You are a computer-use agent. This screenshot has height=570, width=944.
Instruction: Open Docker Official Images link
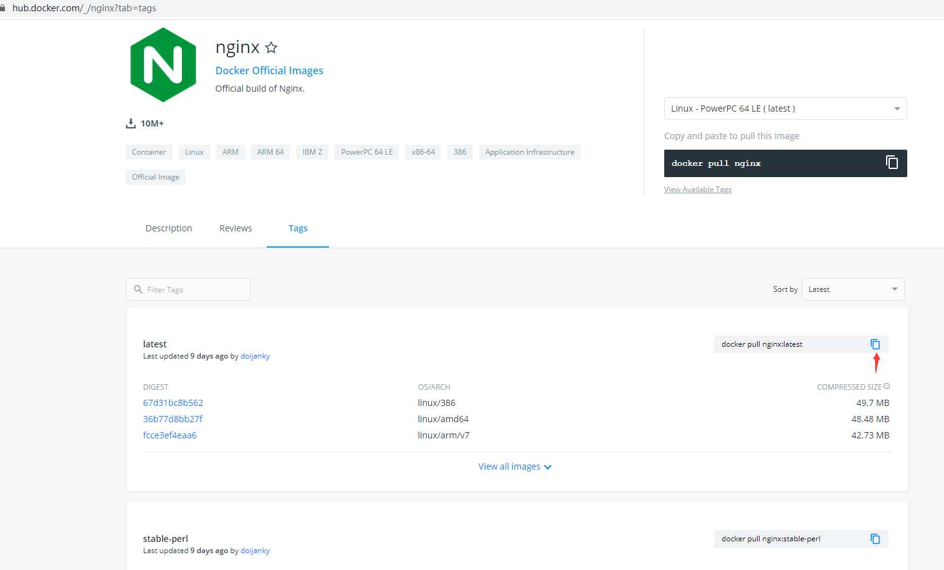pos(269,70)
